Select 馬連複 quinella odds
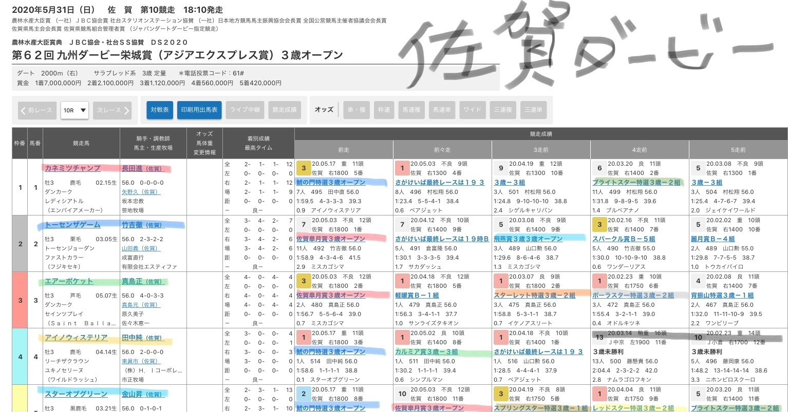788x412 pixels. tap(411, 110)
